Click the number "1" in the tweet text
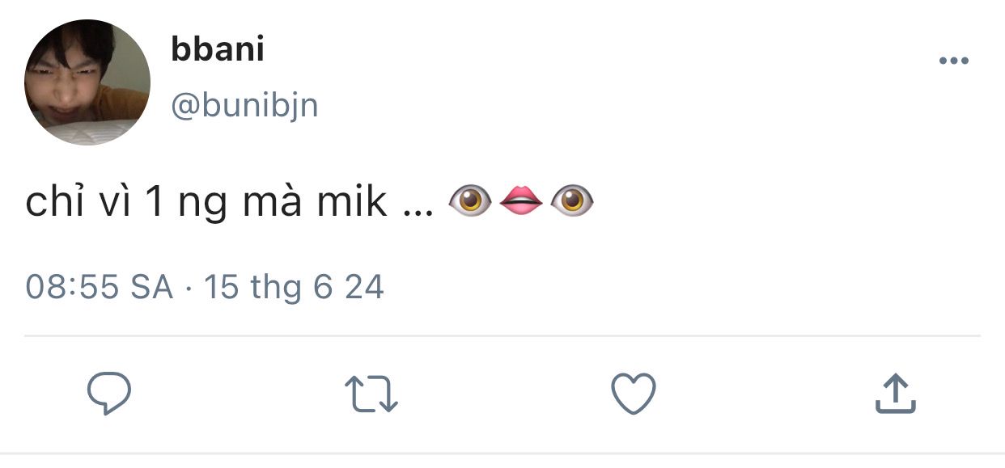This screenshot has width=1005, height=468. tap(154, 201)
